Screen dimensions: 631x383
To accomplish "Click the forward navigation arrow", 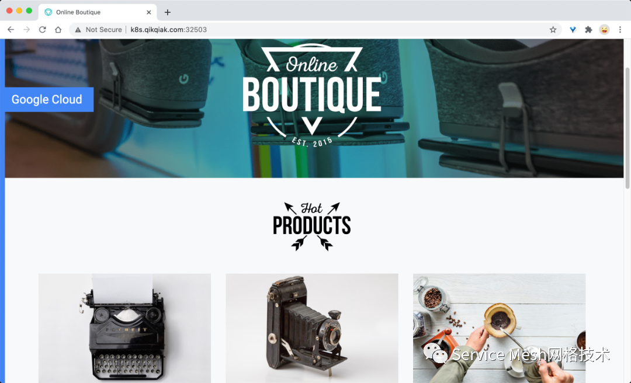I will (26, 29).
